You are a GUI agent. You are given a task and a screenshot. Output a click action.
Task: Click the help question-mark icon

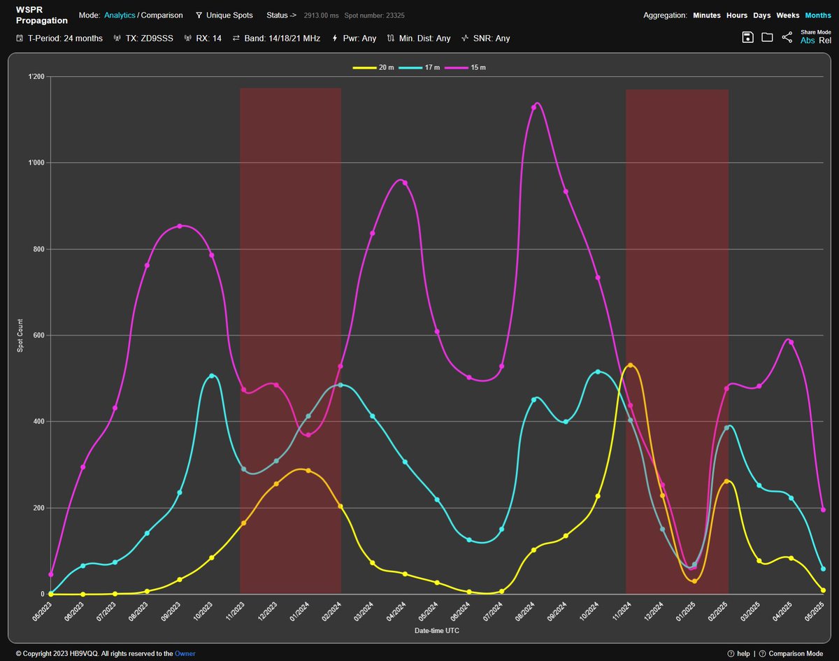click(731, 654)
